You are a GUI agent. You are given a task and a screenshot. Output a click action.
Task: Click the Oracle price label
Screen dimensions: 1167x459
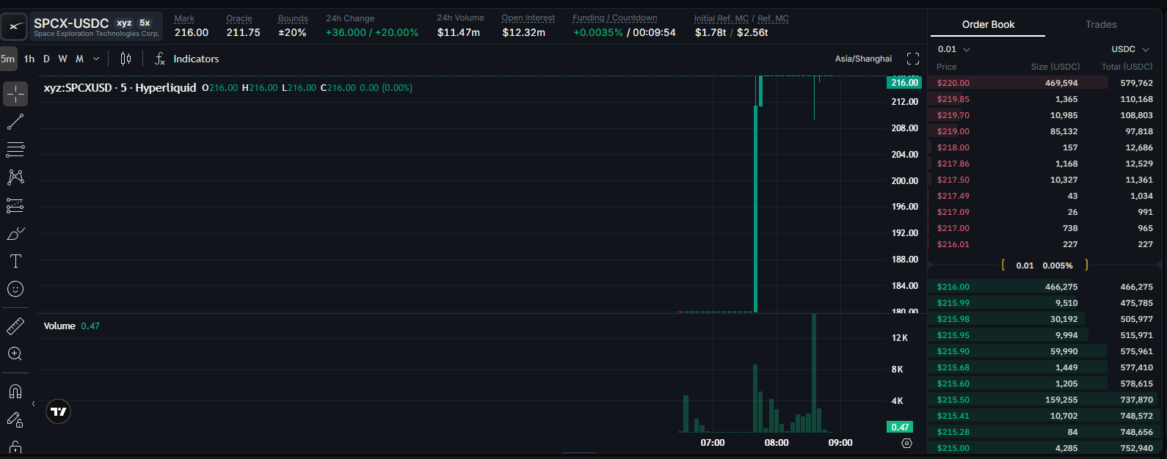pos(239,18)
